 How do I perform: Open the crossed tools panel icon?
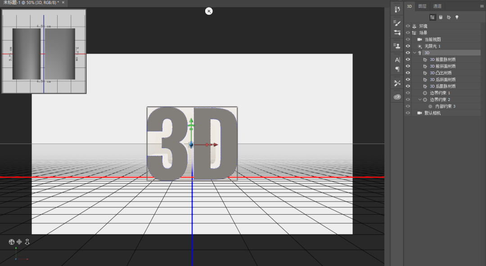pos(397,83)
